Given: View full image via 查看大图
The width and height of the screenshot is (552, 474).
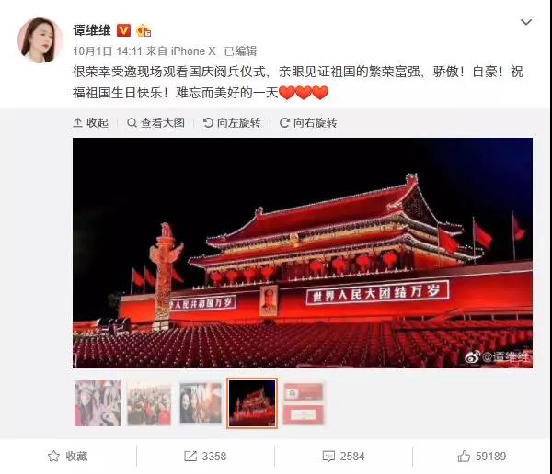Looking at the screenshot, I should click(x=156, y=123).
